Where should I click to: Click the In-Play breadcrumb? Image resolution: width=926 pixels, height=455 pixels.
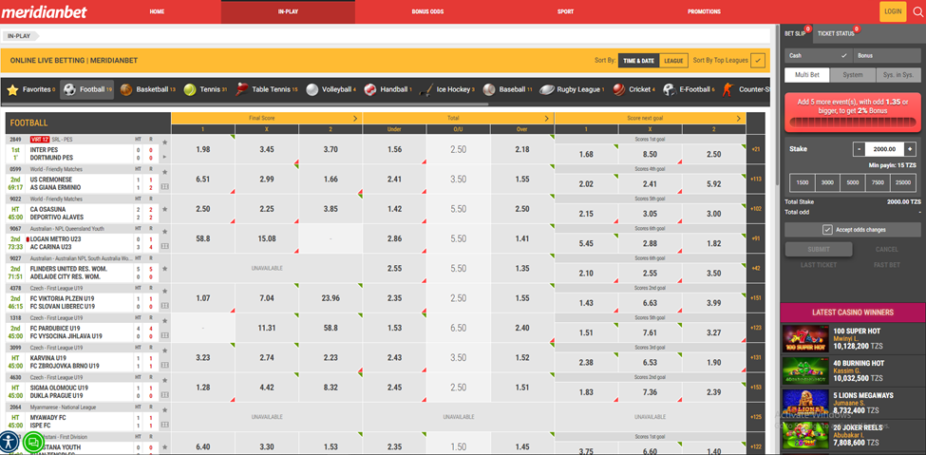tap(19, 36)
